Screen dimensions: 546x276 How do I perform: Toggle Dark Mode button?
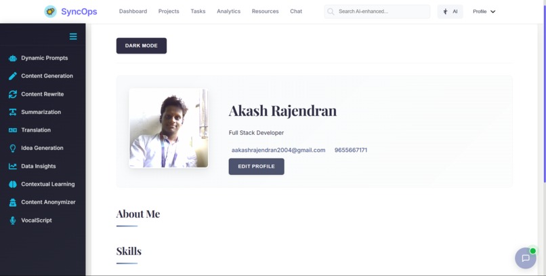[x=142, y=45]
